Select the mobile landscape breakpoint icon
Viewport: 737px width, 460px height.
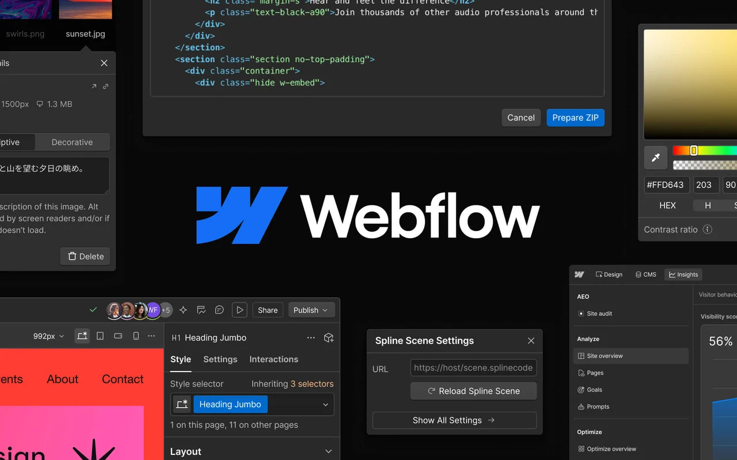(118, 336)
